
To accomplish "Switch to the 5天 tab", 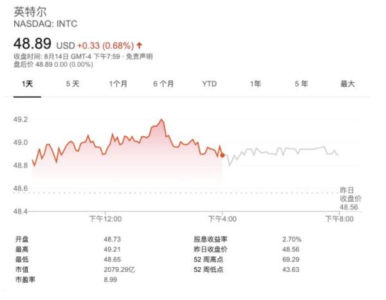I will 73,84.
